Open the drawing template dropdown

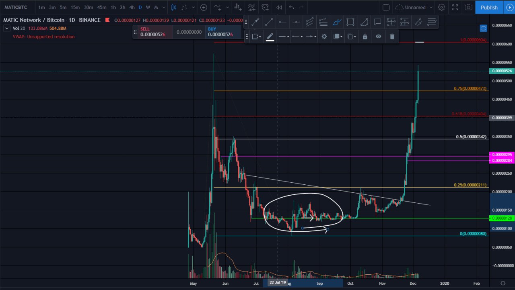pos(256,37)
